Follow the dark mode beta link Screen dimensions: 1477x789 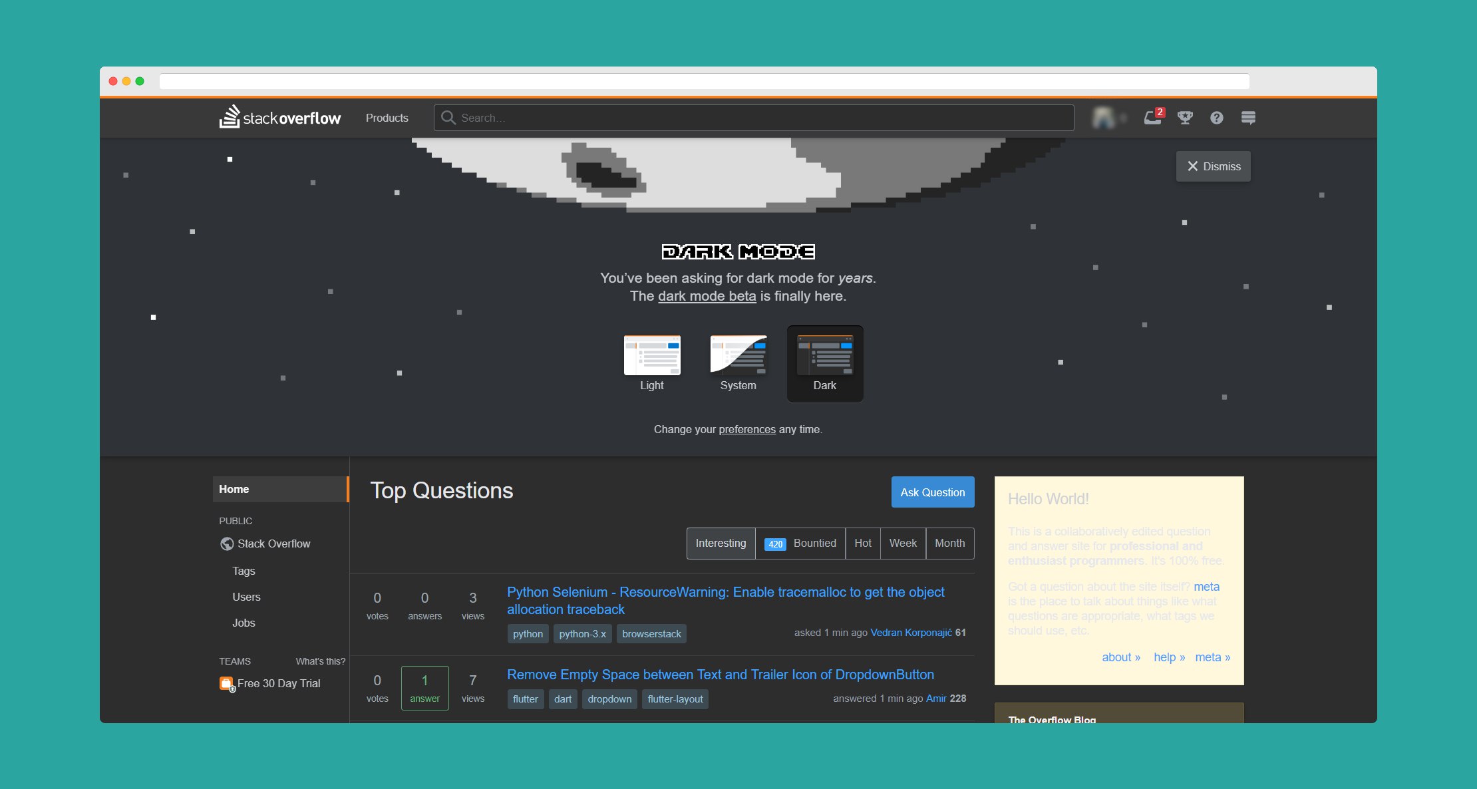tap(707, 296)
